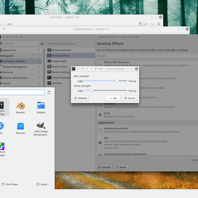
Task: Open Screen Edges settings page
Action: pos(71,61)
